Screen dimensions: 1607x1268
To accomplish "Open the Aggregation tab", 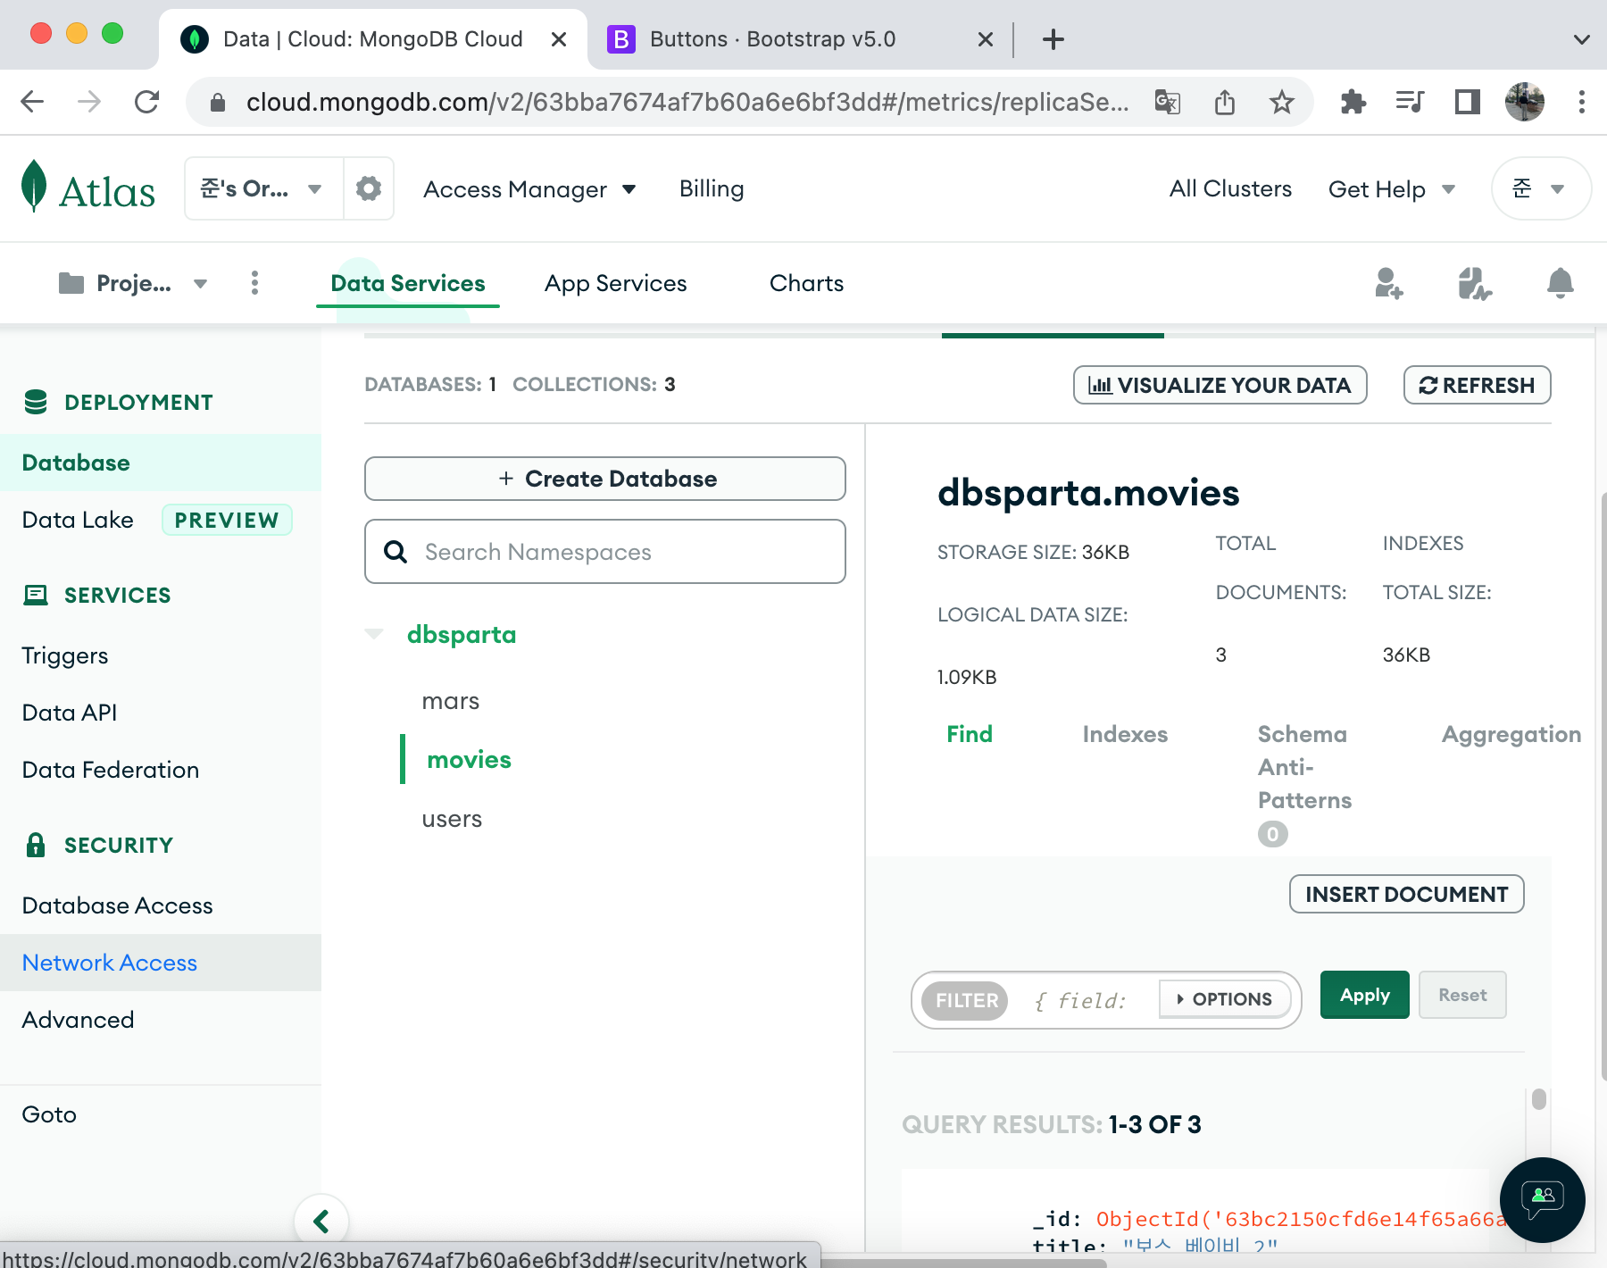I will tap(1511, 734).
